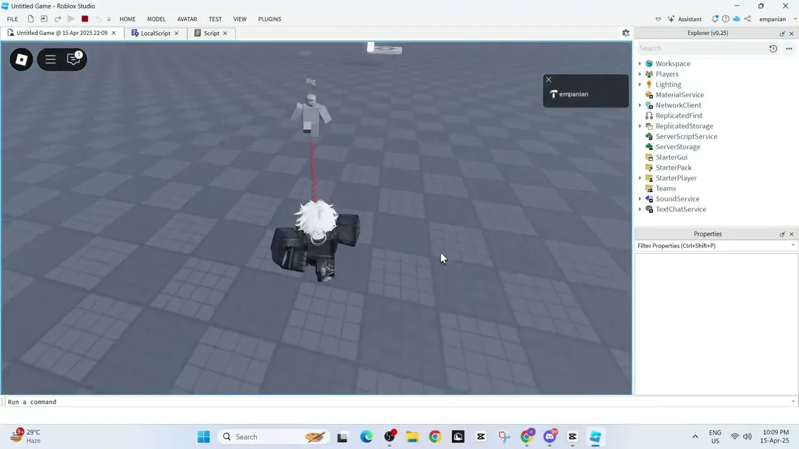799x449 pixels.
Task: Open the command bar history dropdown arrow
Action: (793, 402)
